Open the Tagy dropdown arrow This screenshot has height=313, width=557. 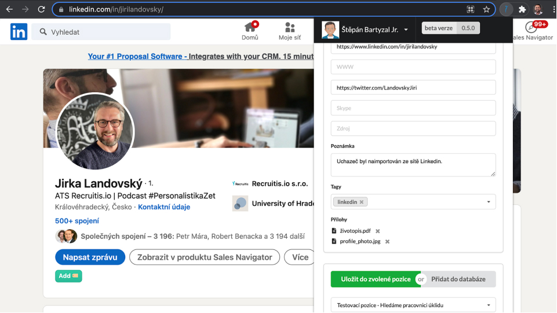489,202
